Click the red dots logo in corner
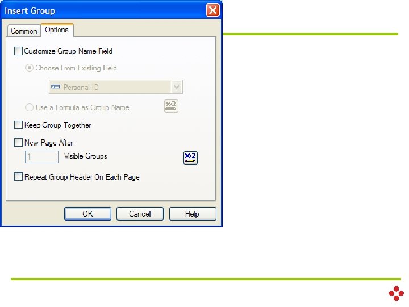 coord(396,293)
